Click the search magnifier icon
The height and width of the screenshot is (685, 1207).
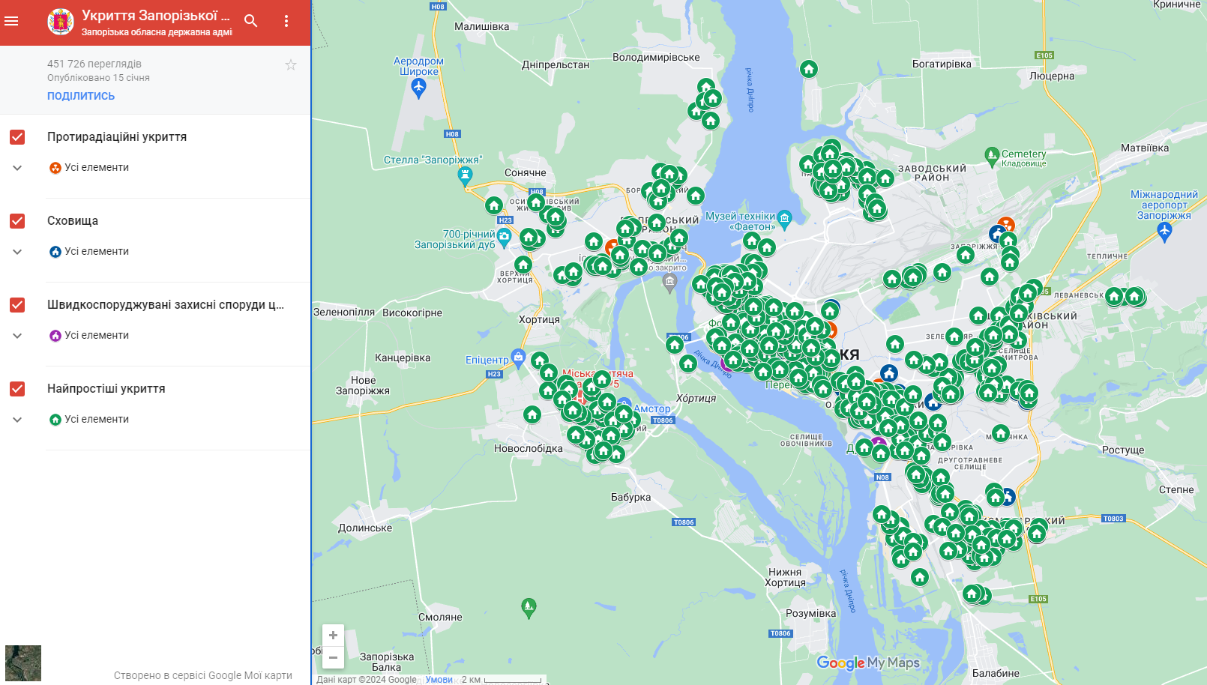(251, 21)
